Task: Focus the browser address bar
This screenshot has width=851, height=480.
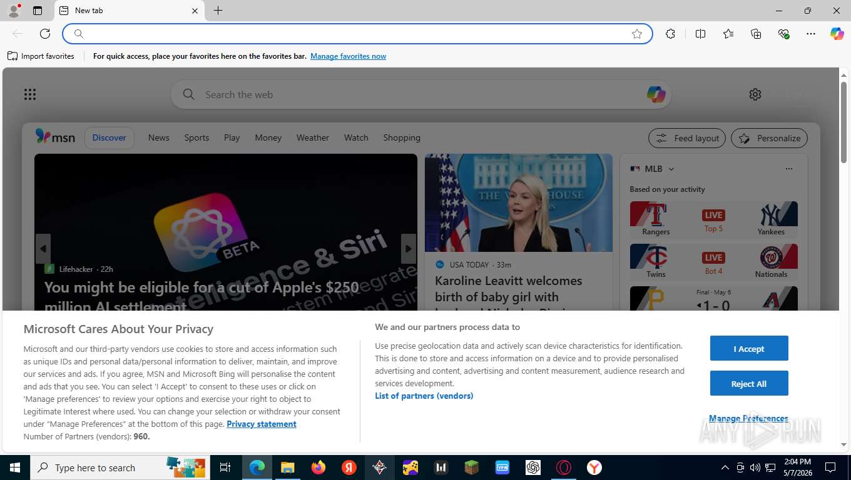Action: point(357,34)
